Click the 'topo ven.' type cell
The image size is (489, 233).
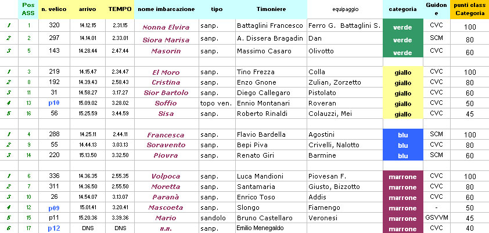click(x=216, y=103)
